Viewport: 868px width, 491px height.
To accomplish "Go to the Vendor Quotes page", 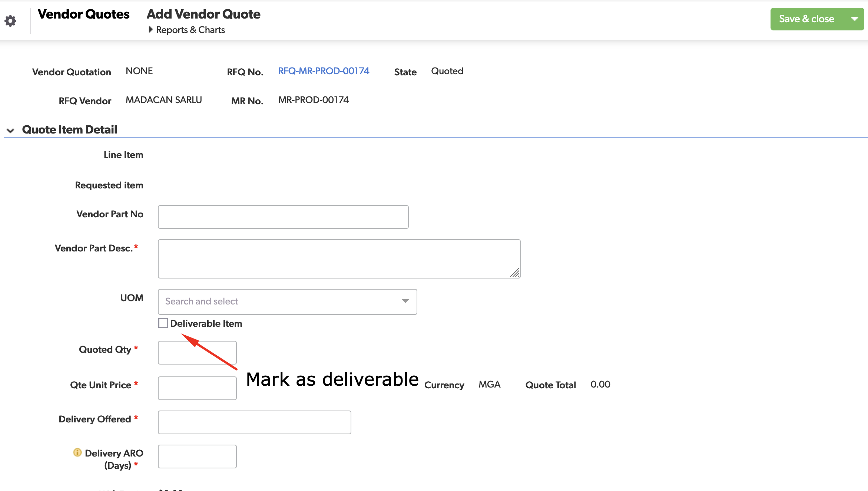I will [x=84, y=14].
